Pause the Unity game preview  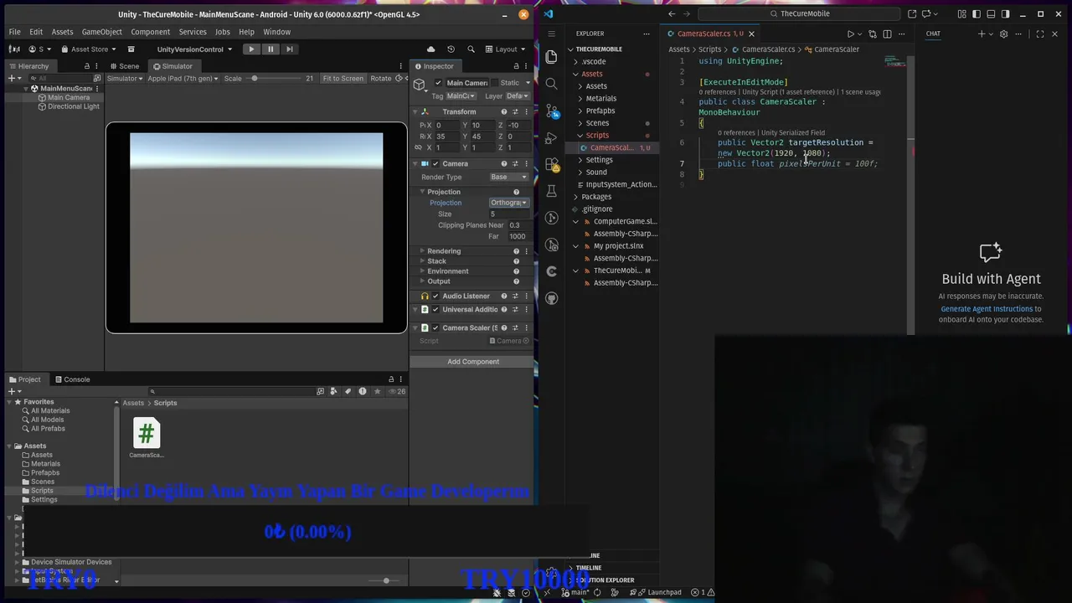[x=271, y=49]
